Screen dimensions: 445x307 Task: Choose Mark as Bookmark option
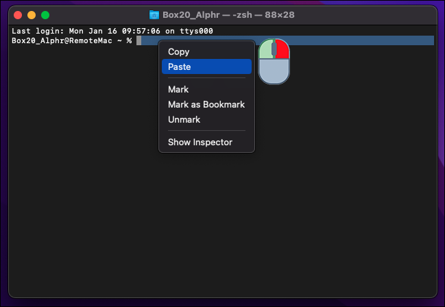coord(206,104)
